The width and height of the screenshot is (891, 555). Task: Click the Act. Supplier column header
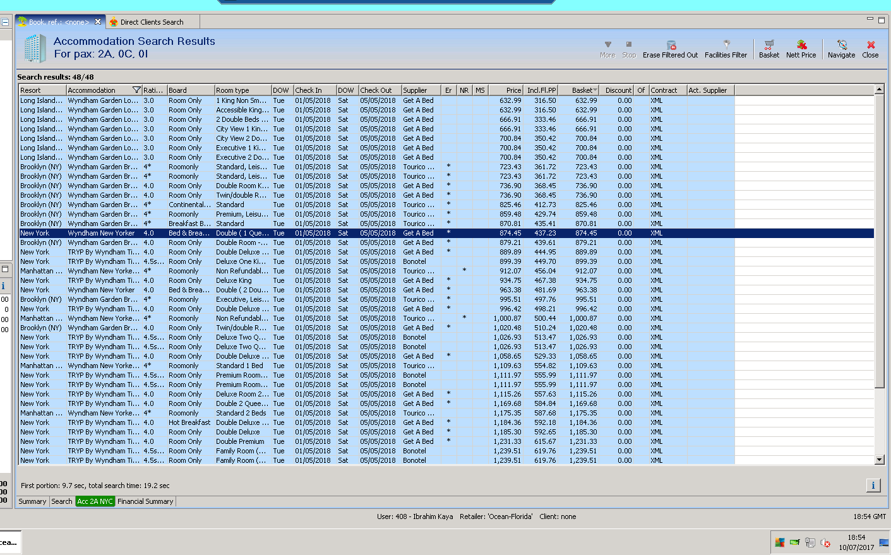click(x=710, y=90)
